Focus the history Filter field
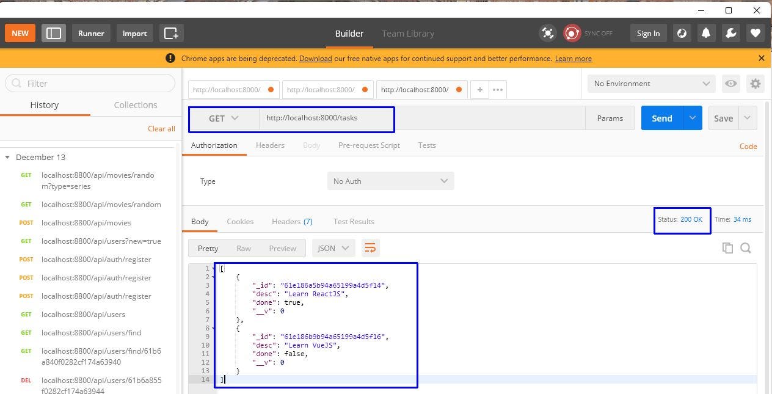Screen dimensions: 772x394 [90, 83]
